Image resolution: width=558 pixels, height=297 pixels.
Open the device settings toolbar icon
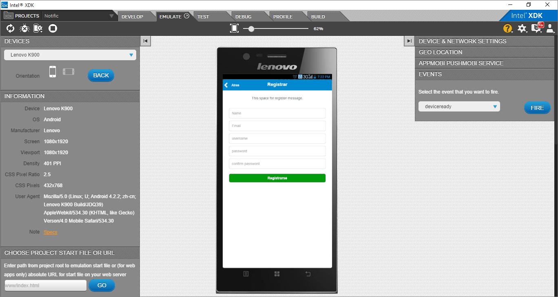[x=38, y=28]
